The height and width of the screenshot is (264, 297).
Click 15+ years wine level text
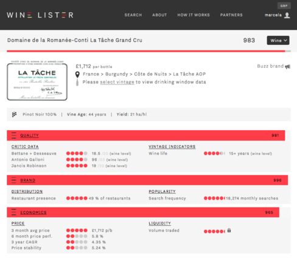(x=251, y=153)
